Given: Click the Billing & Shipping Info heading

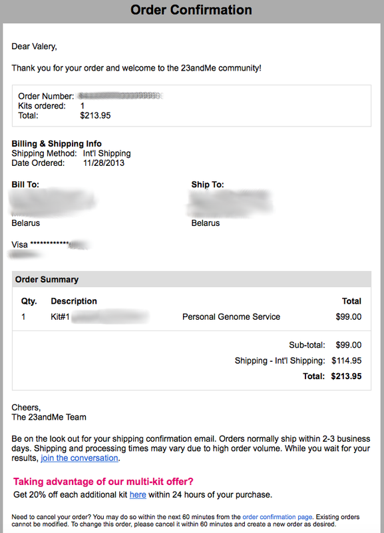Looking at the screenshot, I should [x=57, y=143].
